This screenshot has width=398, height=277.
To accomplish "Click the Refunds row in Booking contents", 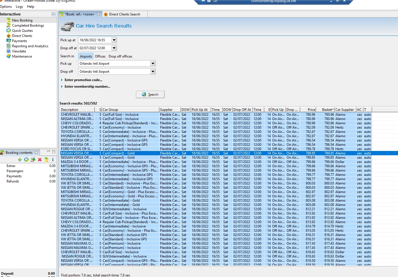I will [28, 181].
